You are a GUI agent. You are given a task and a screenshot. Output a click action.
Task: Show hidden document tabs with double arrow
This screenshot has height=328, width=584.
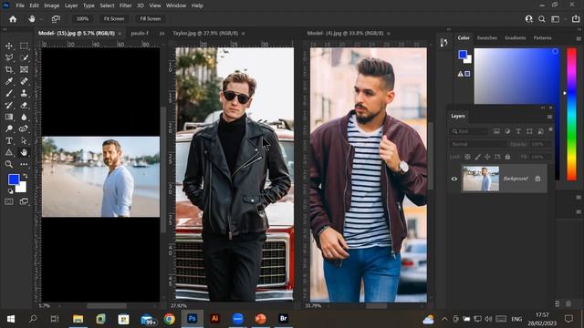tap(162, 34)
